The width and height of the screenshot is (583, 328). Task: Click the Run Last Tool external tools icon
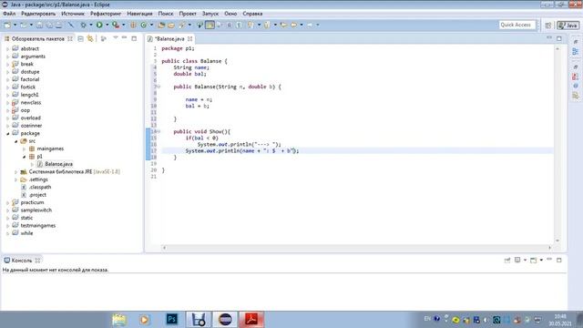click(x=116, y=25)
